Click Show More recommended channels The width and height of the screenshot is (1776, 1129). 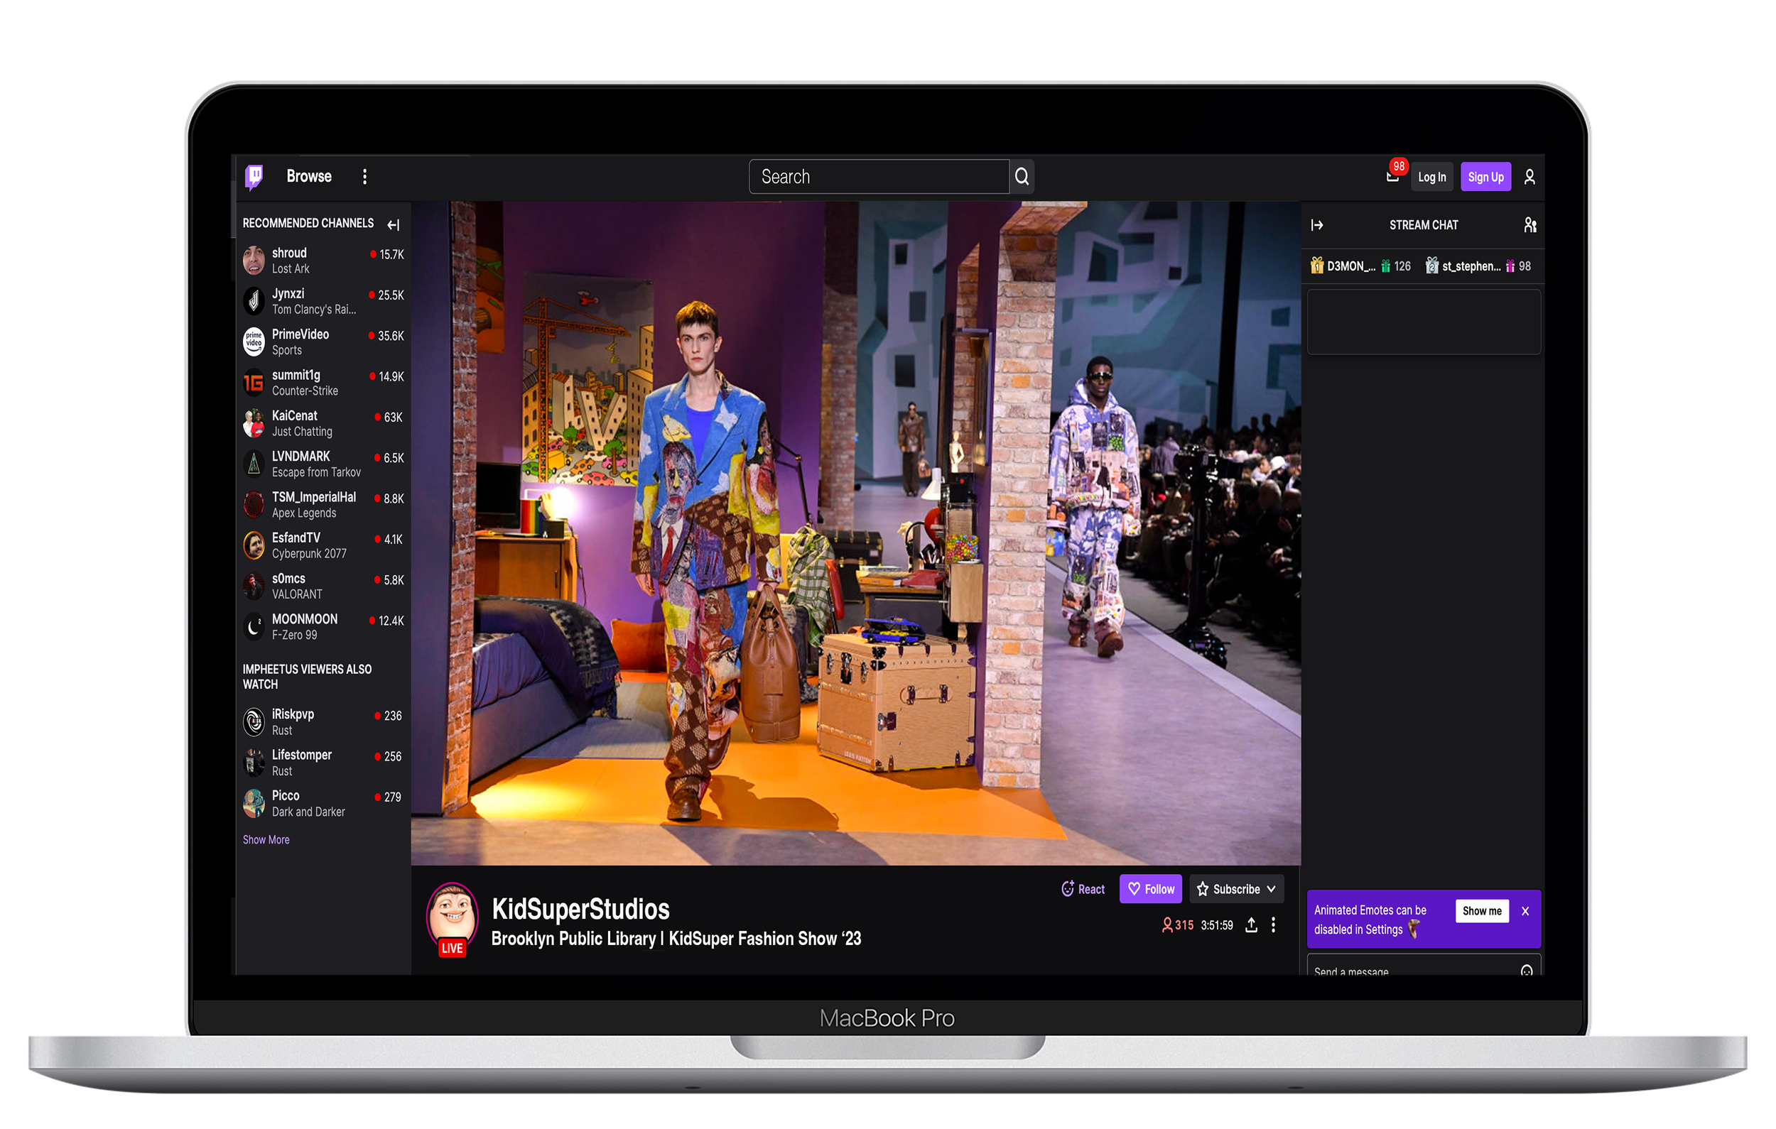[x=266, y=839]
